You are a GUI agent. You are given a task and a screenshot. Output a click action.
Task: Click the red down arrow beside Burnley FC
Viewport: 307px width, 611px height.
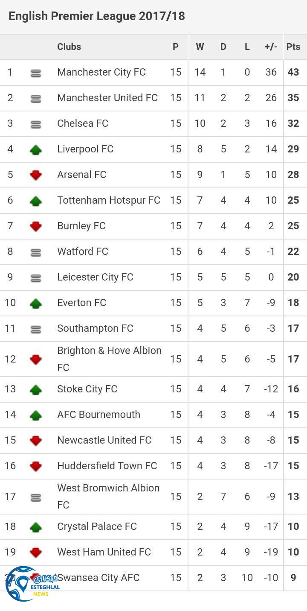36,226
